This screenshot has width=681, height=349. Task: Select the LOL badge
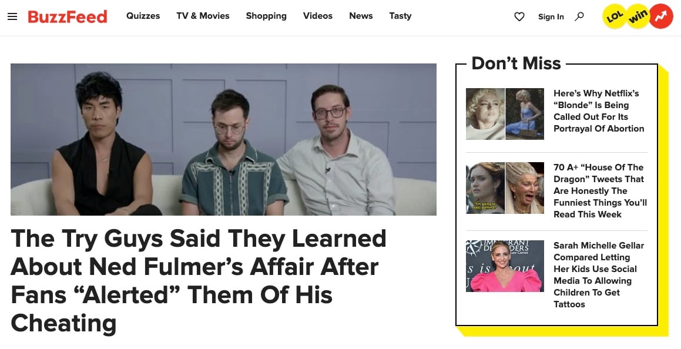pos(615,16)
